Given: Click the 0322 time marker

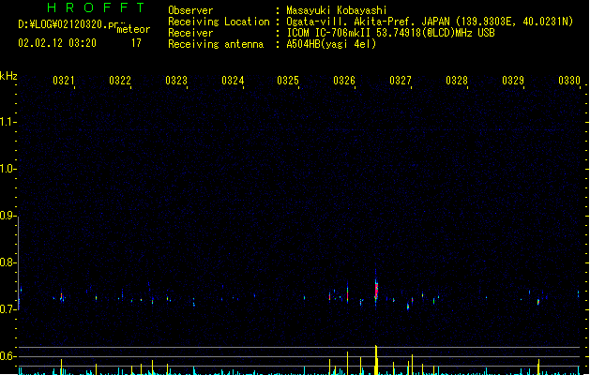Looking at the screenshot, I should [120, 81].
